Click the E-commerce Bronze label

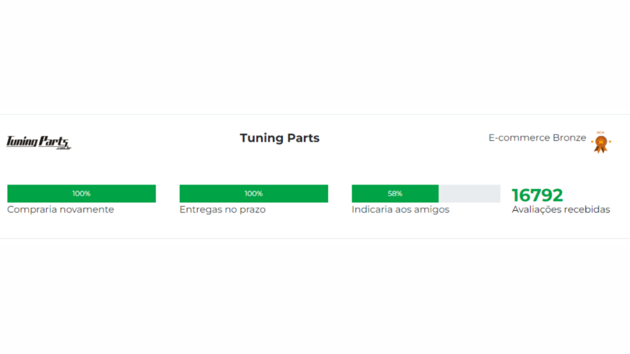537,138
